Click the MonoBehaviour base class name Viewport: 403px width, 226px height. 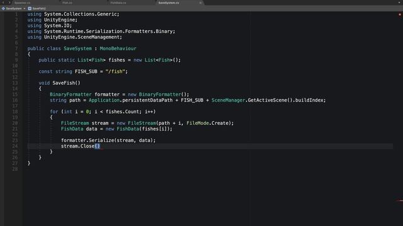tap(118, 48)
